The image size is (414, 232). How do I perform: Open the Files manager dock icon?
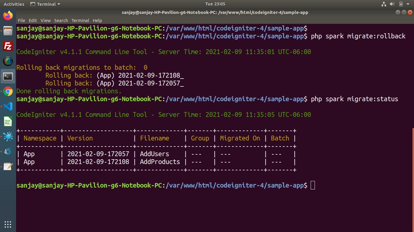click(8, 31)
